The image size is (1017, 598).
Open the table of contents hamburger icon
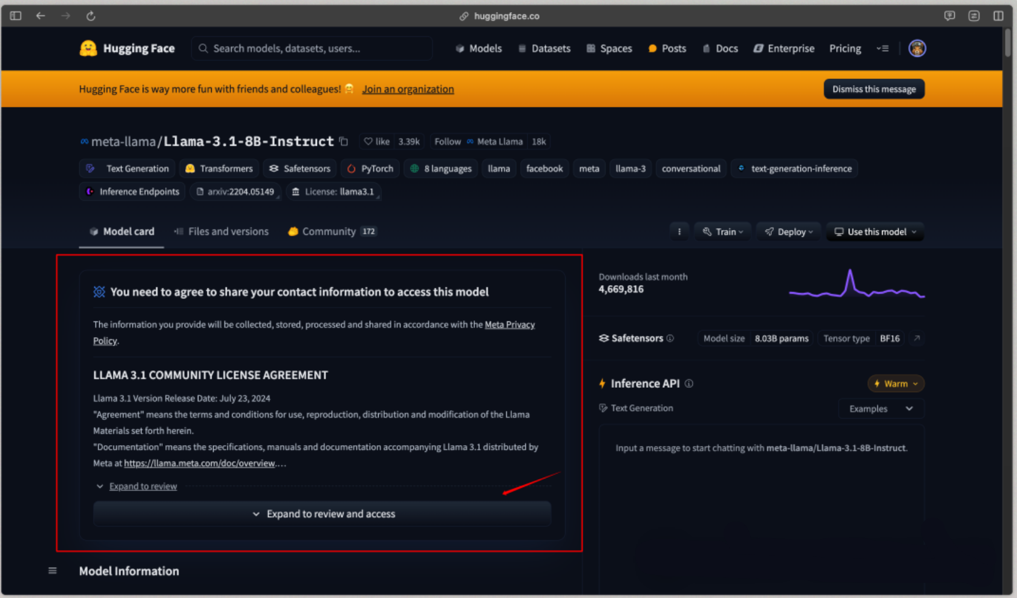(x=53, y=571)
